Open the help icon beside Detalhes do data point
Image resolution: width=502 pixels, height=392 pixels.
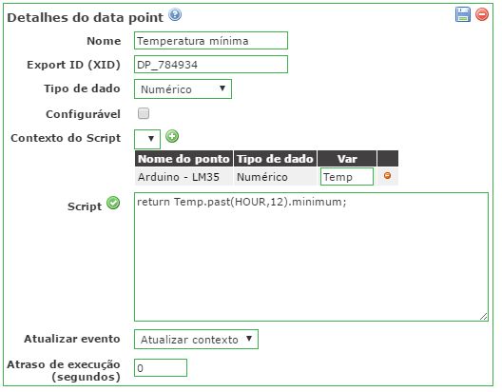[175, 14]
